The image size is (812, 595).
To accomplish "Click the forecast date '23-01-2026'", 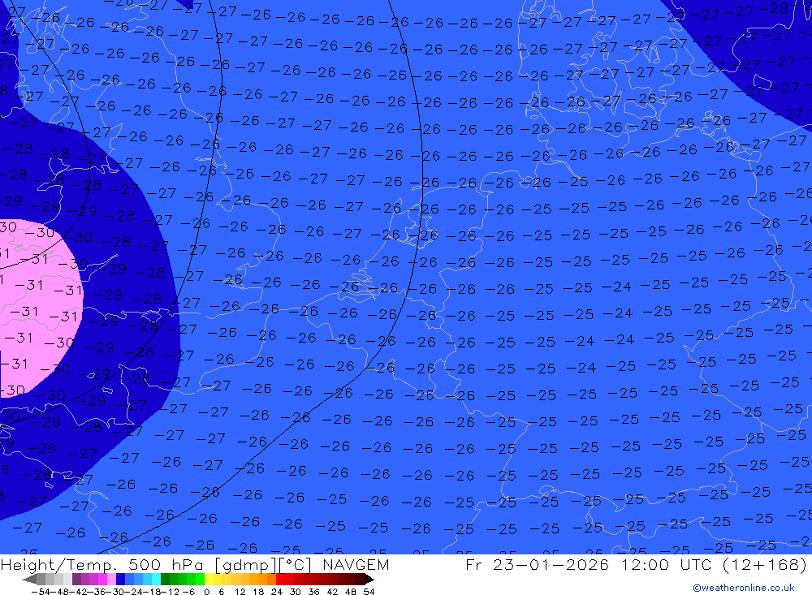I will [x=551, y=564].
